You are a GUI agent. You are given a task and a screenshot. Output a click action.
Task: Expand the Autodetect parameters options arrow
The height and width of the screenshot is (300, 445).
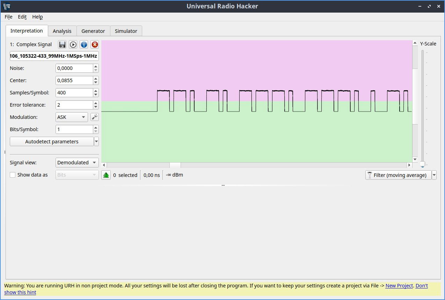point(96,142)
